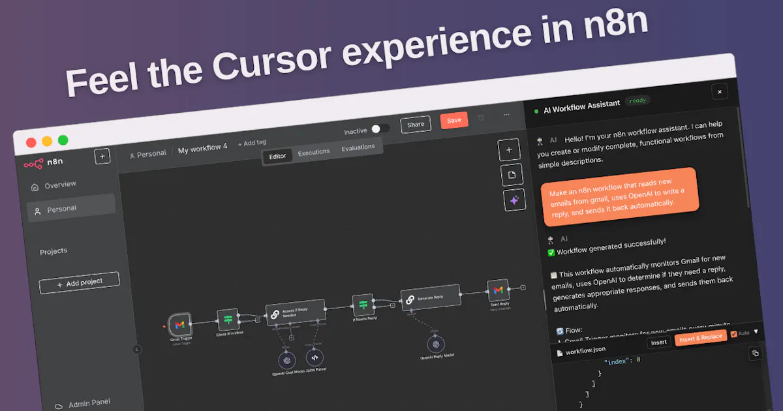Screen dimensions: 783x411
Task: Click the Add project button
Action: coord(80,282)
